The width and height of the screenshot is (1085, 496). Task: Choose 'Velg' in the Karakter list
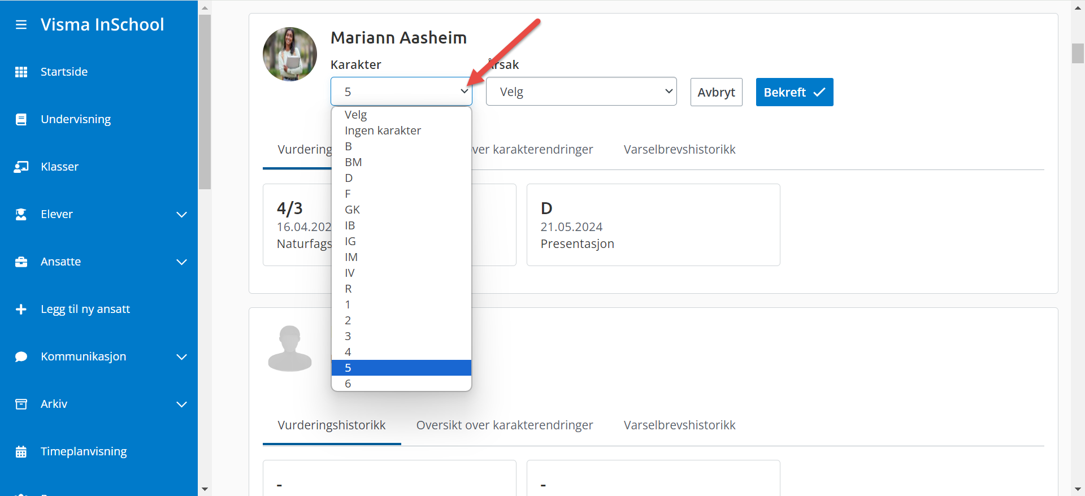pyautogui.click(x=401, y=115)
